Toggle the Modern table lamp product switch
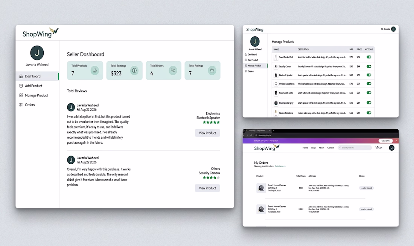The width and height of the screenshot is (414, 246). [369, 113]
